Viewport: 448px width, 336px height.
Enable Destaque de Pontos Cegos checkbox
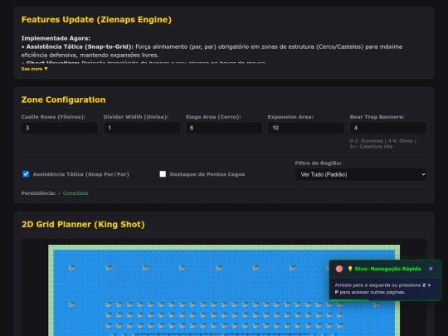point(163,174)
